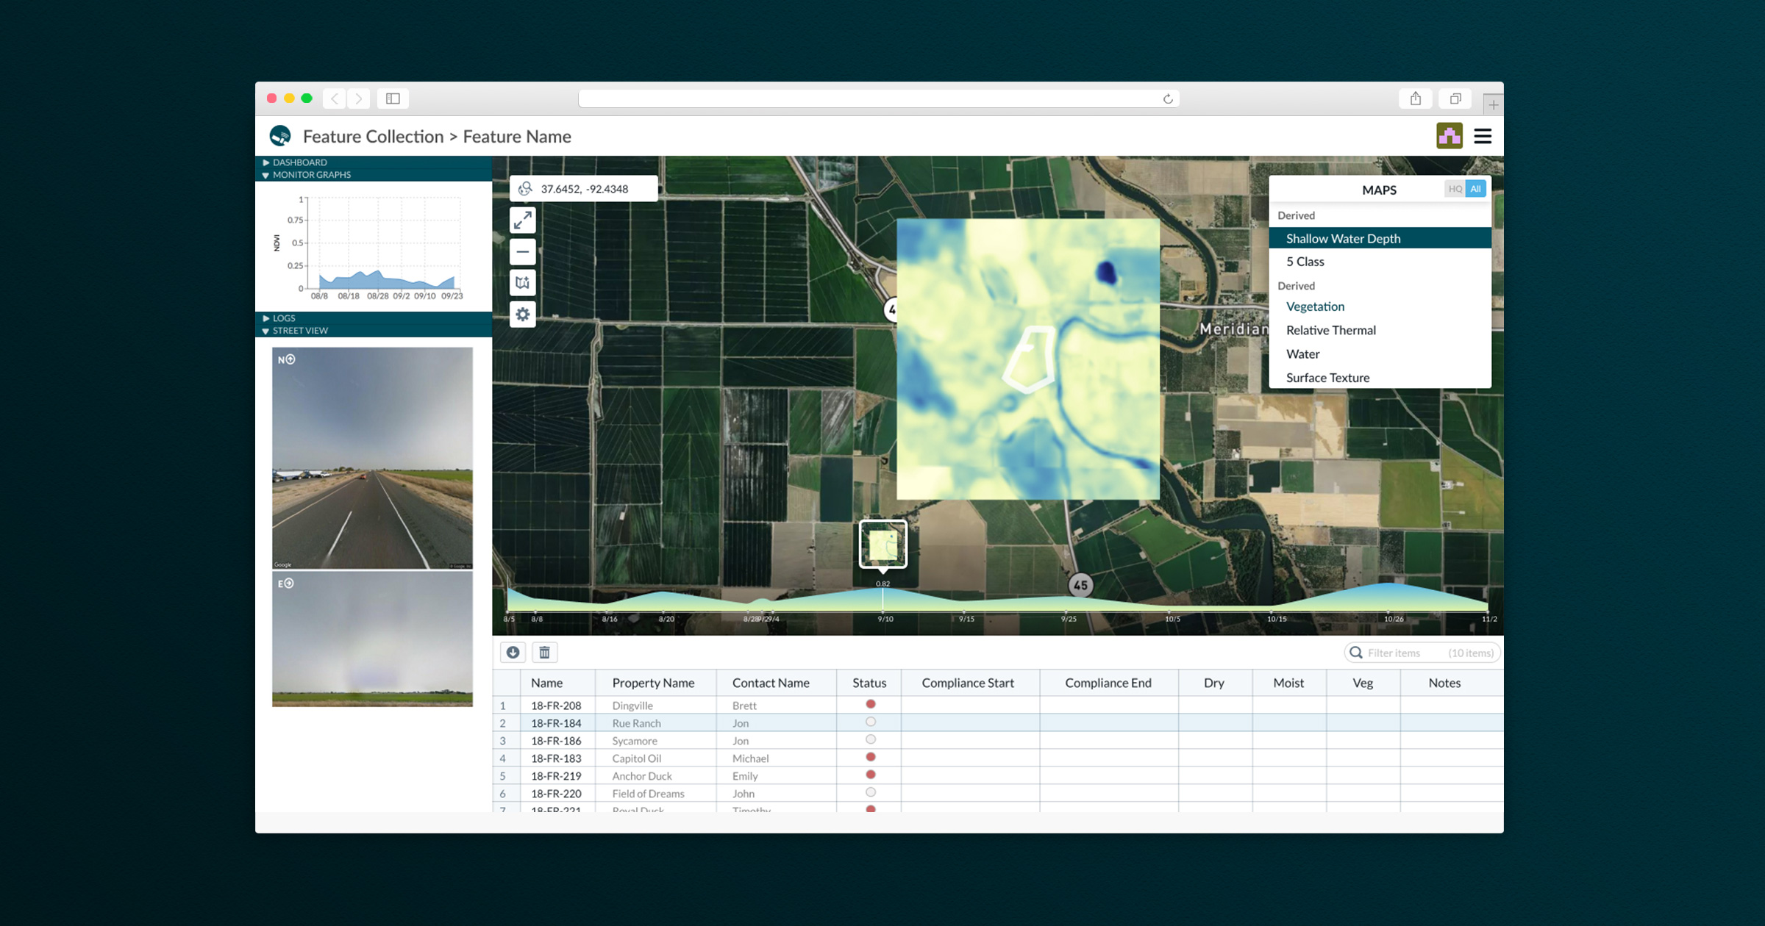Click the fullscreen expand arrows map icon
Screen dimensions: 1765x926
click(523, 220)
